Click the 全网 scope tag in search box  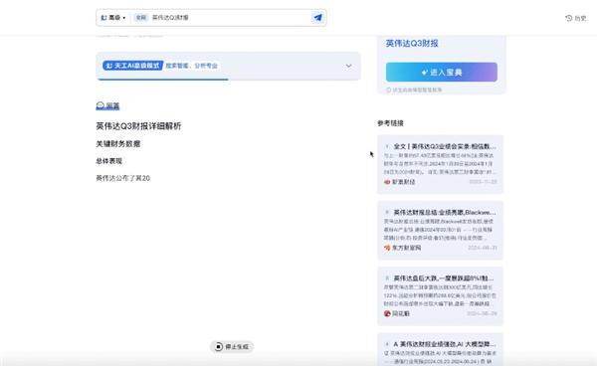[141, 18]
